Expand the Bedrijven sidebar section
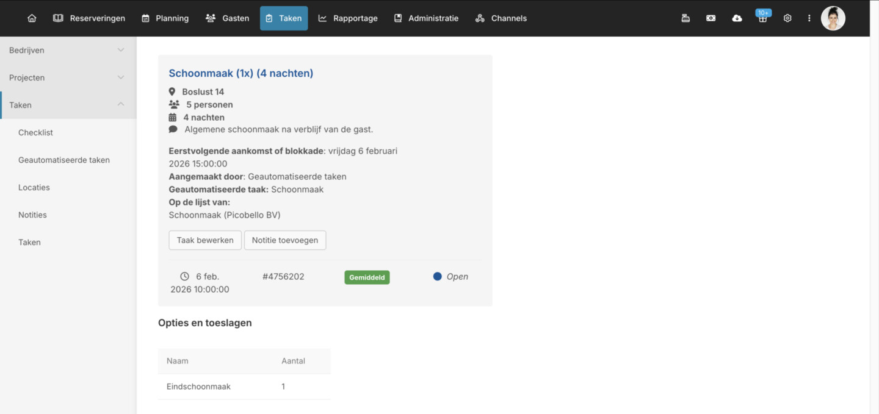The height and width of the screenshot is (414, 879). (x=68, y=50)
